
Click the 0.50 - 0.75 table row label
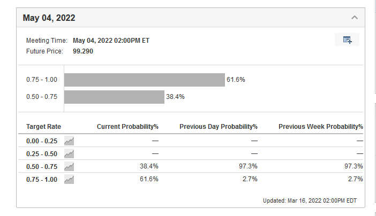42,167
